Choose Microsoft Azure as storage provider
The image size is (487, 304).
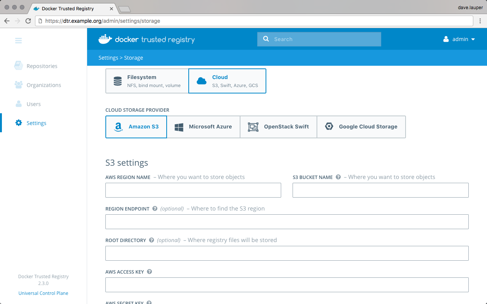tap(203, 127)
